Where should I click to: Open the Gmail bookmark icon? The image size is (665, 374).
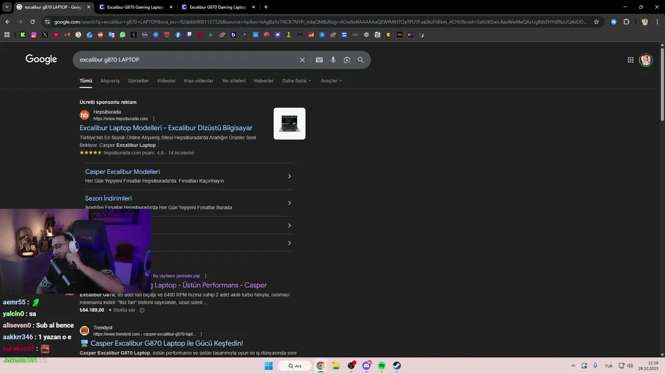pyautogui.click(x=67, y=35)
